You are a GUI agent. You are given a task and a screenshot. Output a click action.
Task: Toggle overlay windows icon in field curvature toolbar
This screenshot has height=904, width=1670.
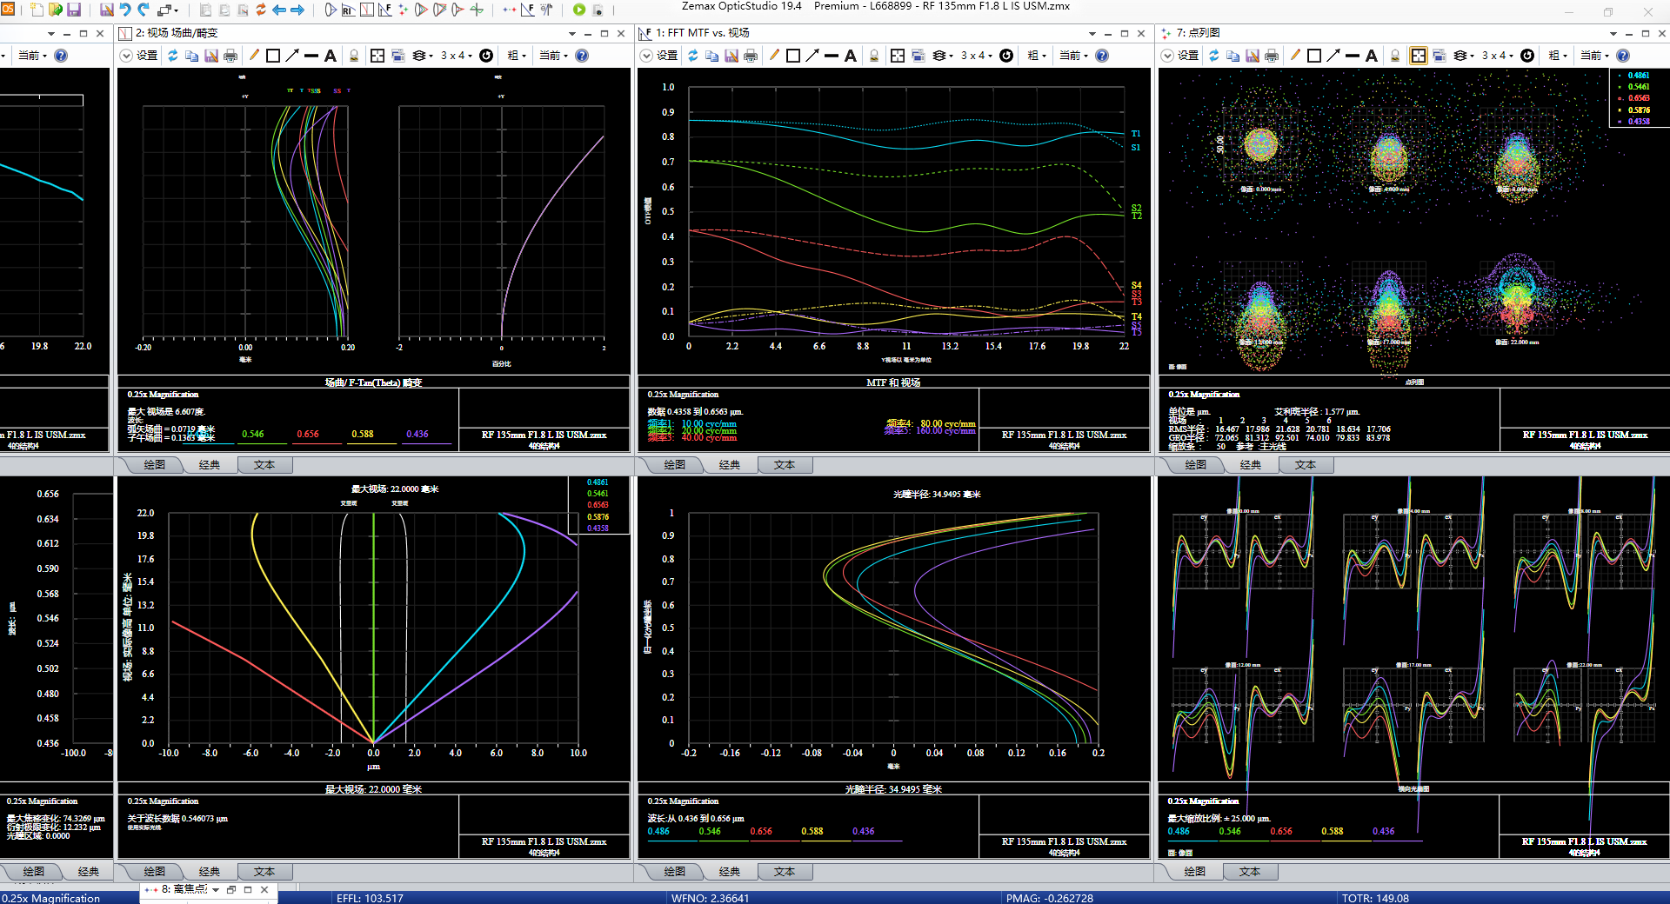pos(398,56)
